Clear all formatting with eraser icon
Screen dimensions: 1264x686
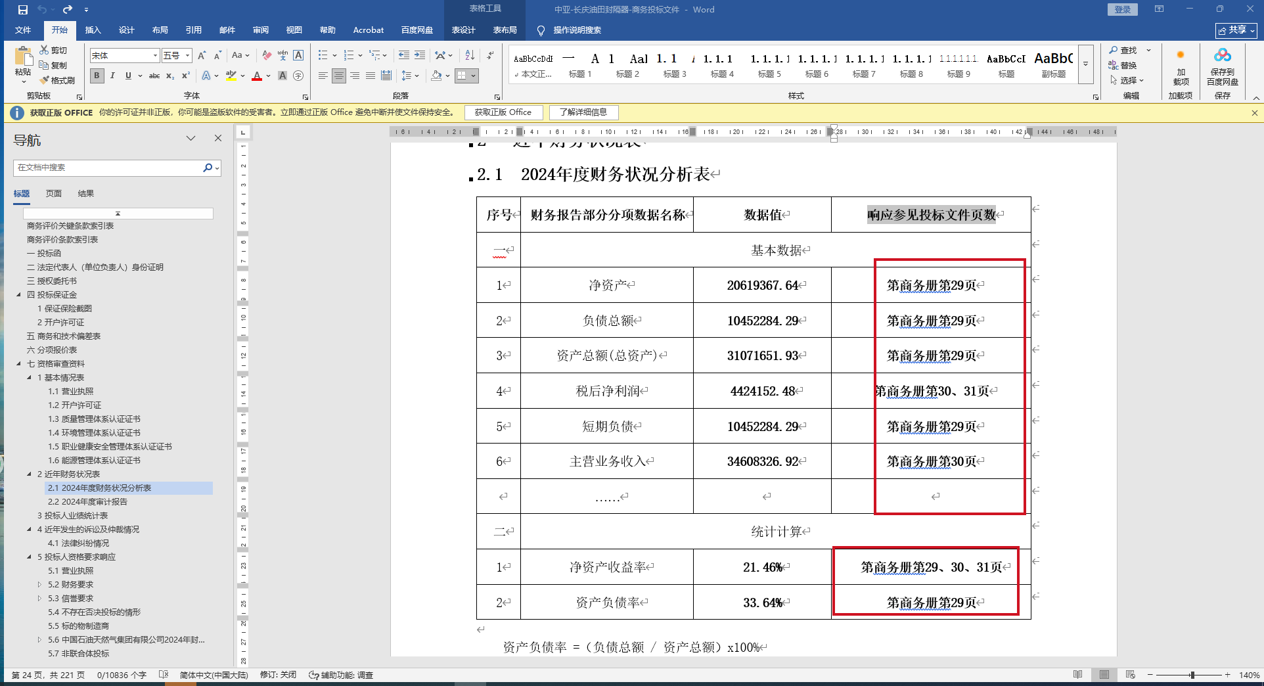[267, 56]
